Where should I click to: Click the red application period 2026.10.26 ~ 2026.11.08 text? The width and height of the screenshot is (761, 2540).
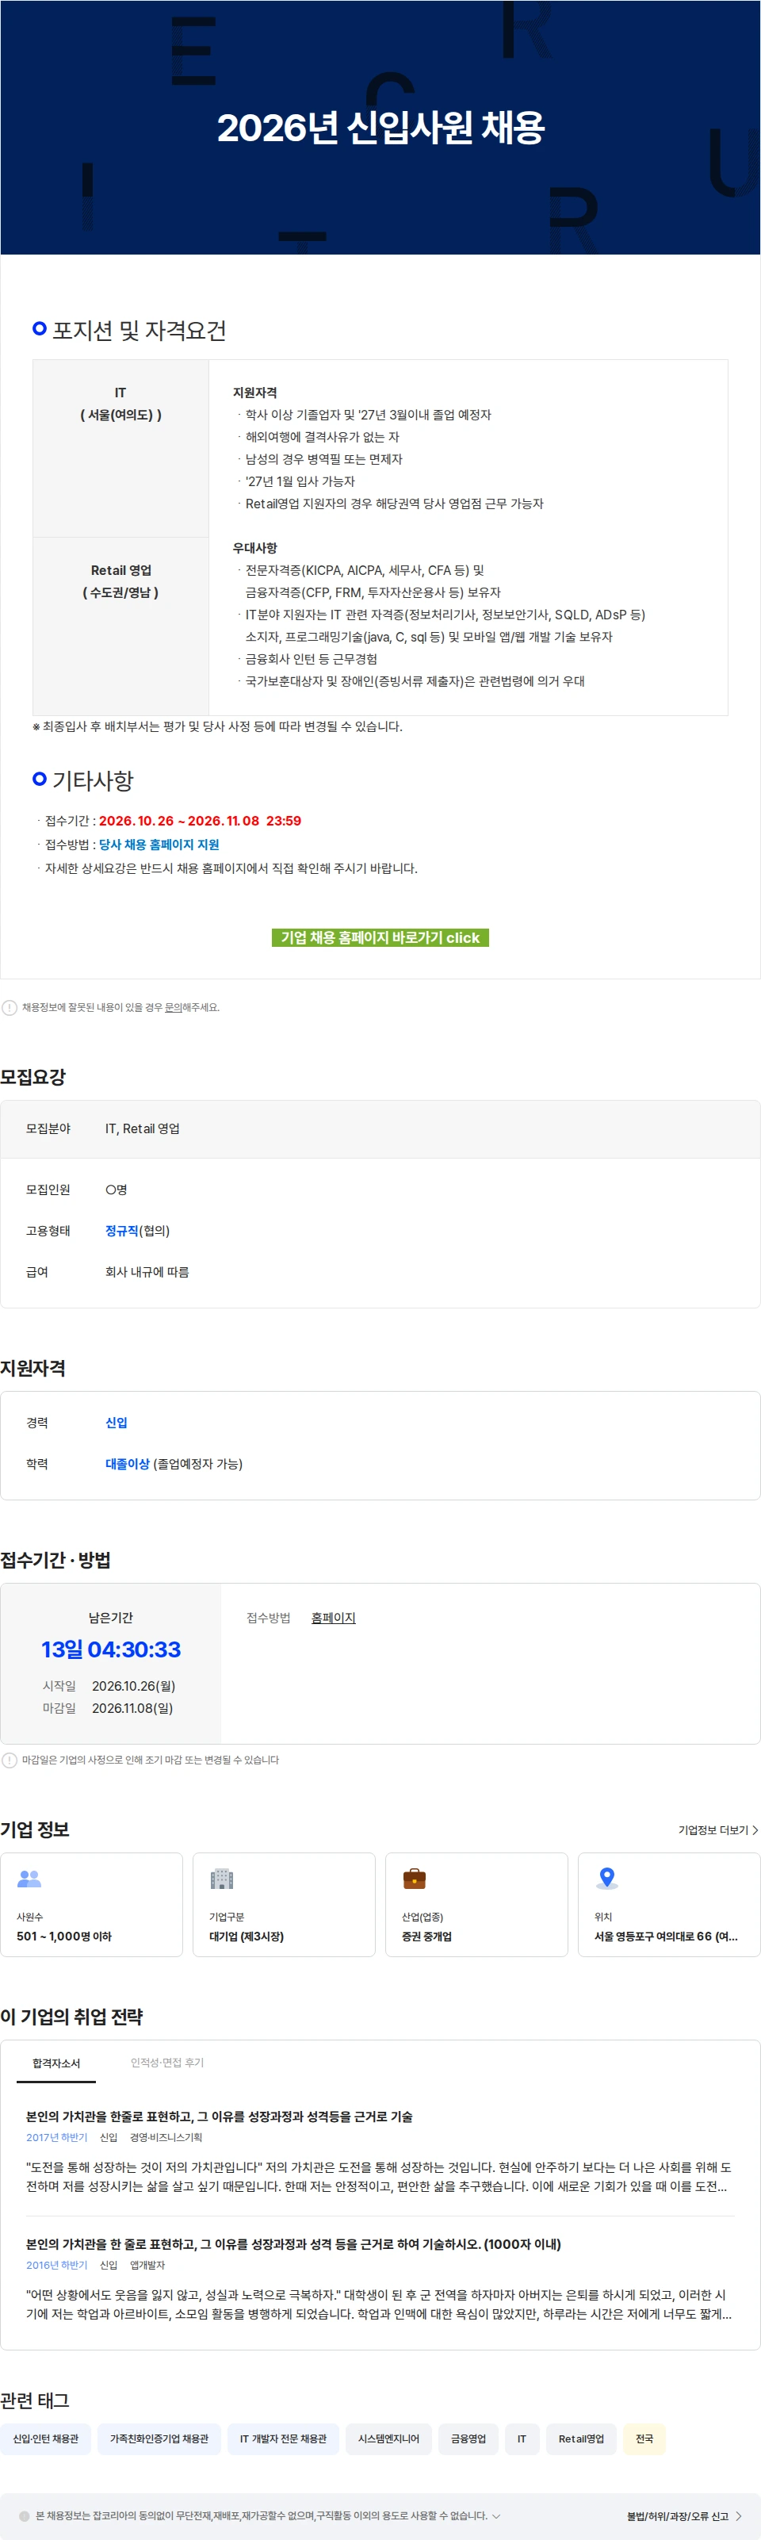(200, 821)
